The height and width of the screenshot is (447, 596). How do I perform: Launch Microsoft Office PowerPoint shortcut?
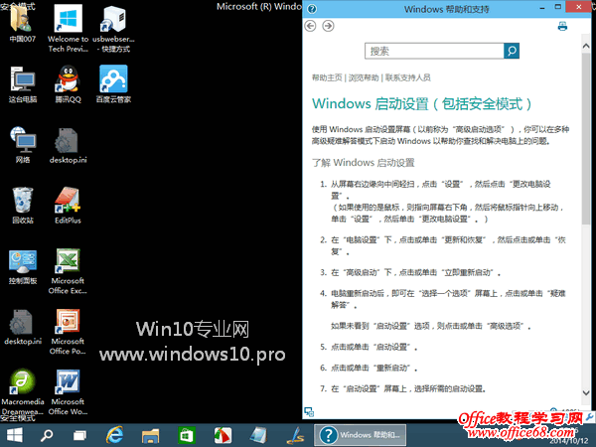click(x=68, y=332)
